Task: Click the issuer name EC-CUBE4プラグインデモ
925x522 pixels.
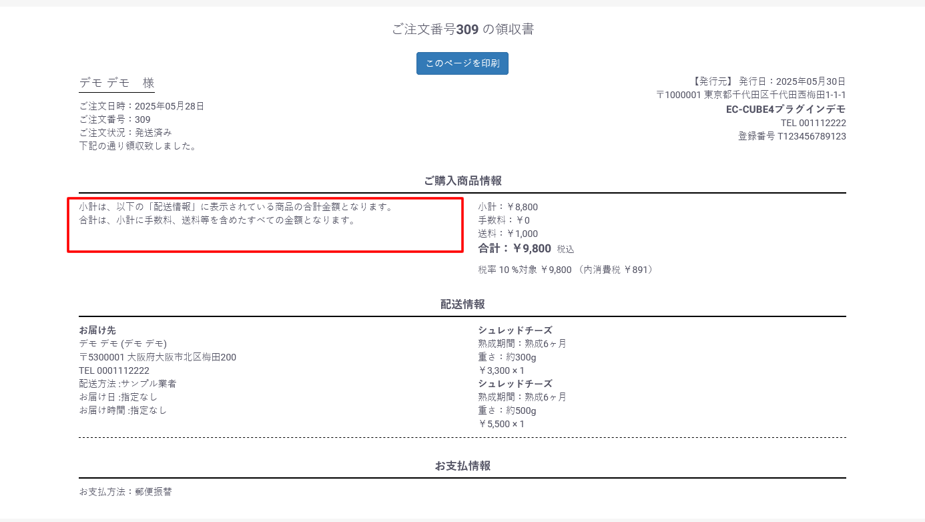Action: coord(786,109)
